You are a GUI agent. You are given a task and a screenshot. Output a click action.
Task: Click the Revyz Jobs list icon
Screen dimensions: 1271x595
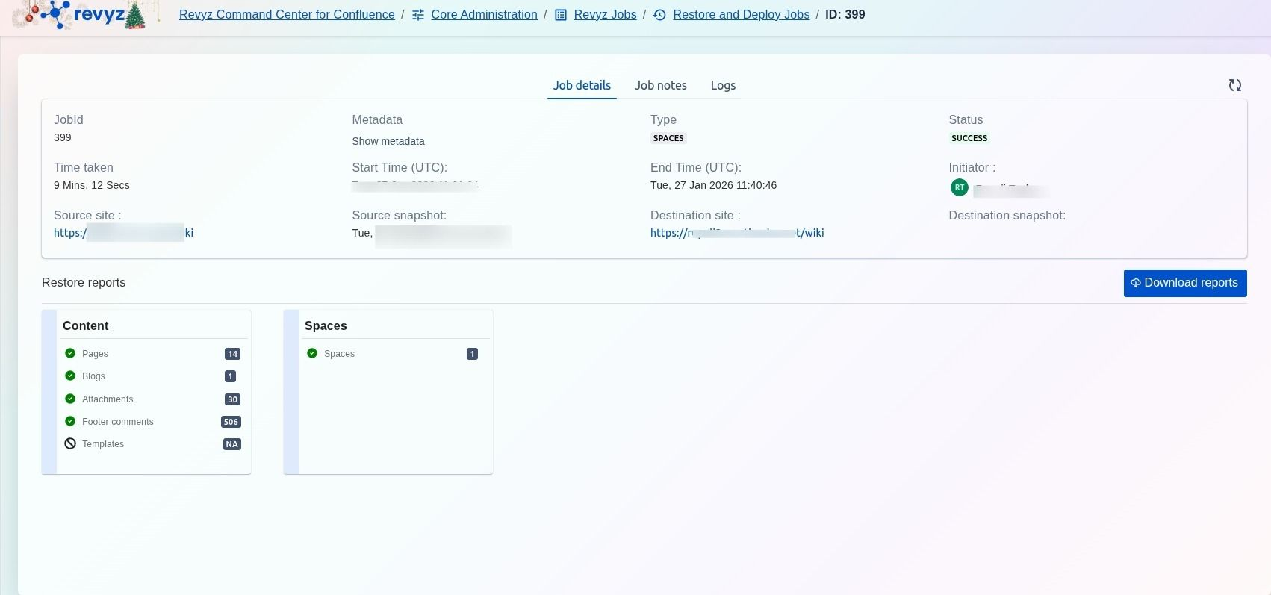[x=561, y=15]
